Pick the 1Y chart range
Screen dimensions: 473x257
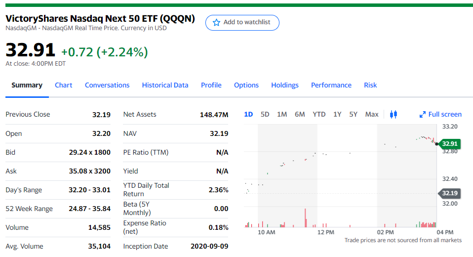[337, 115]
